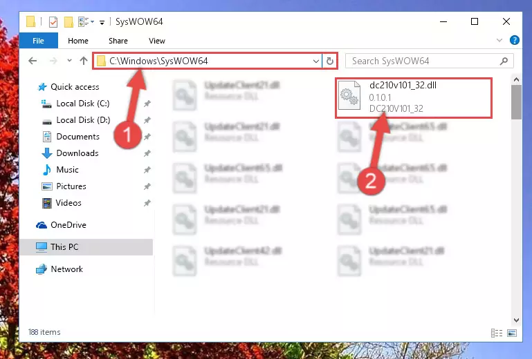Open Help with the blue question icon
The image size is (532, 359).
[x=514, y=40]
